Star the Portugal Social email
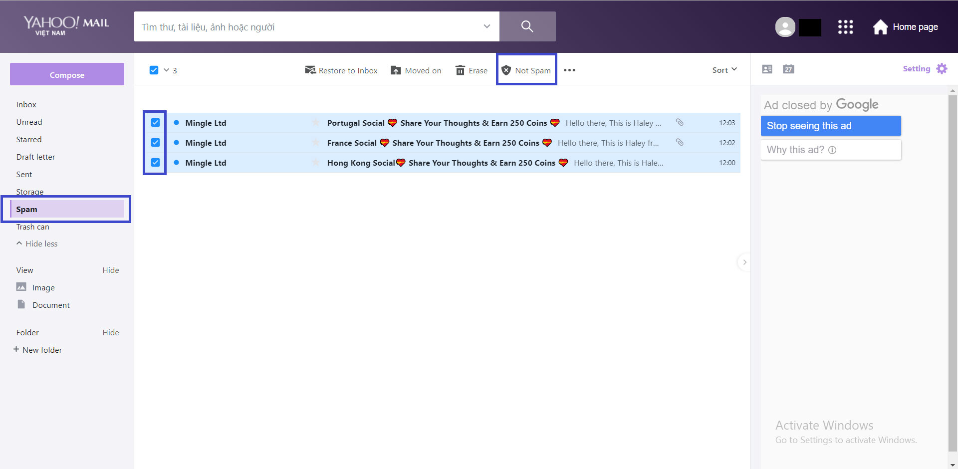The width and height of the screenshot is (958, 469). (x=315, y=123)
